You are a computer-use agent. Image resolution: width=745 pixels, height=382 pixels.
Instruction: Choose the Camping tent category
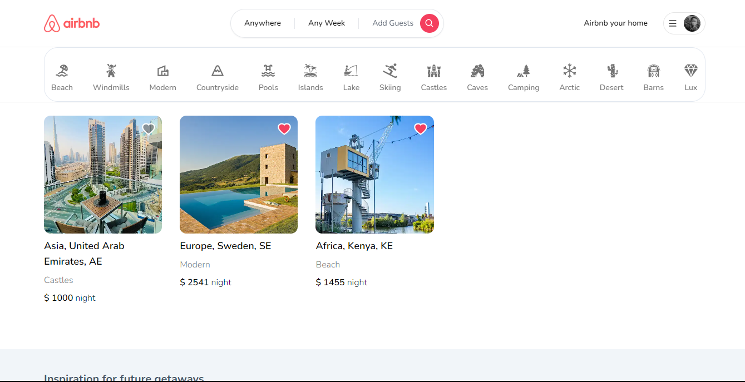coord(523,71)
